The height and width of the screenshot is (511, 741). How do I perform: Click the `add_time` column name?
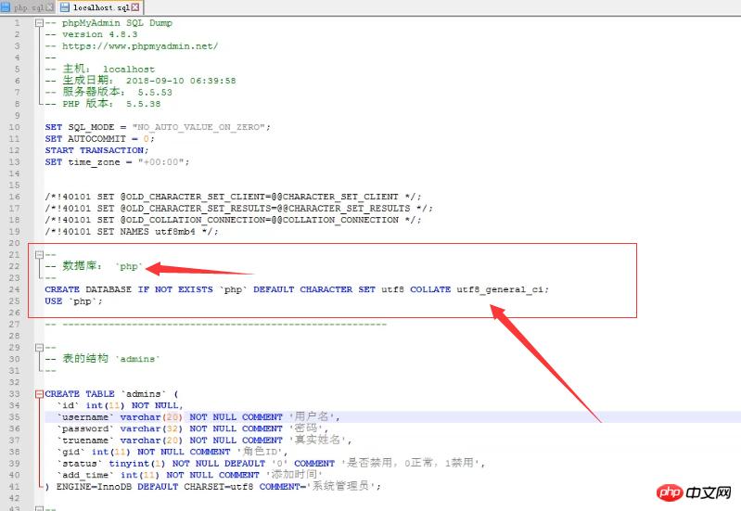point(85,475)
